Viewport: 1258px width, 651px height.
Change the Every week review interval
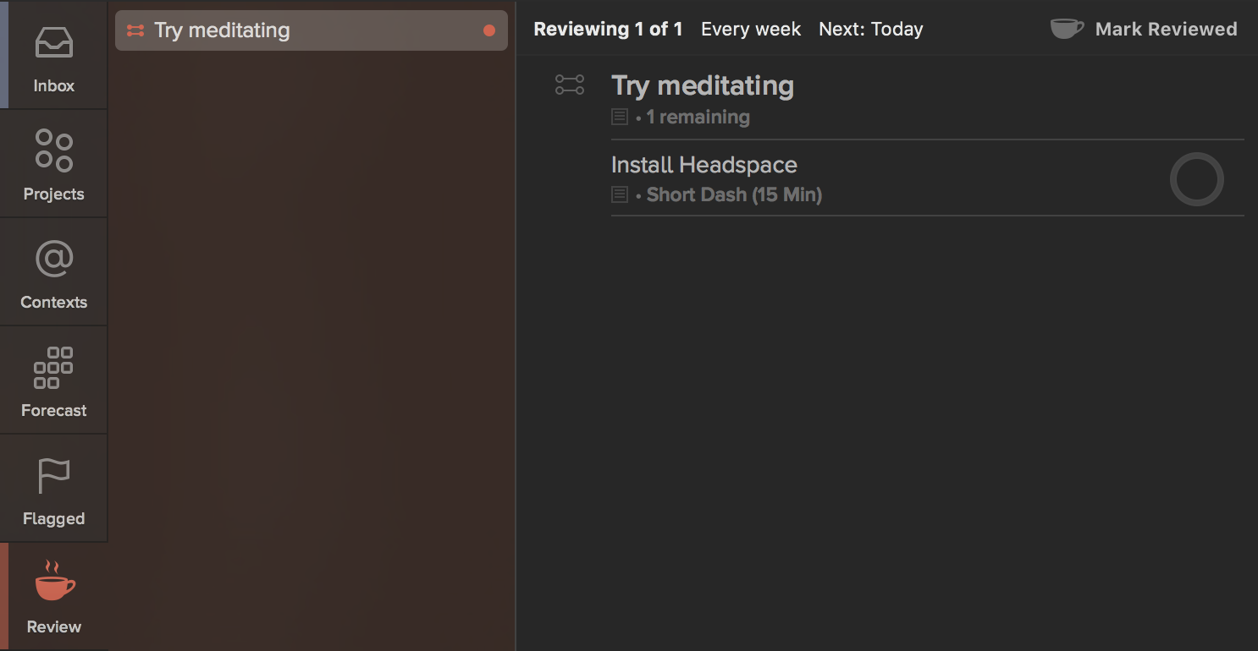[750, 30]
